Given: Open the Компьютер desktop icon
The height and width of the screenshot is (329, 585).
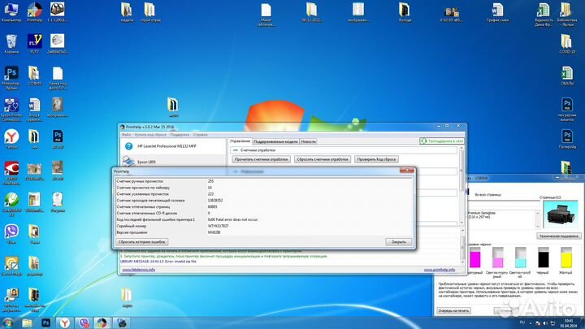Looking at the screenshot, I should coord(11,12).
